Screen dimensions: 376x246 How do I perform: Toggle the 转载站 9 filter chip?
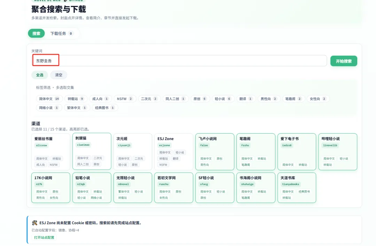[x=76, y=99]
